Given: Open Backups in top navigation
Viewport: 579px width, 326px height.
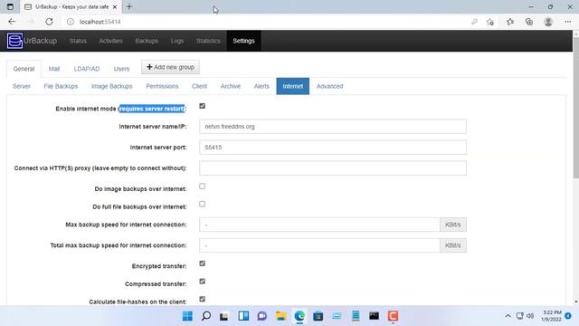Looking at the screenshot, I should coord(147,41).
